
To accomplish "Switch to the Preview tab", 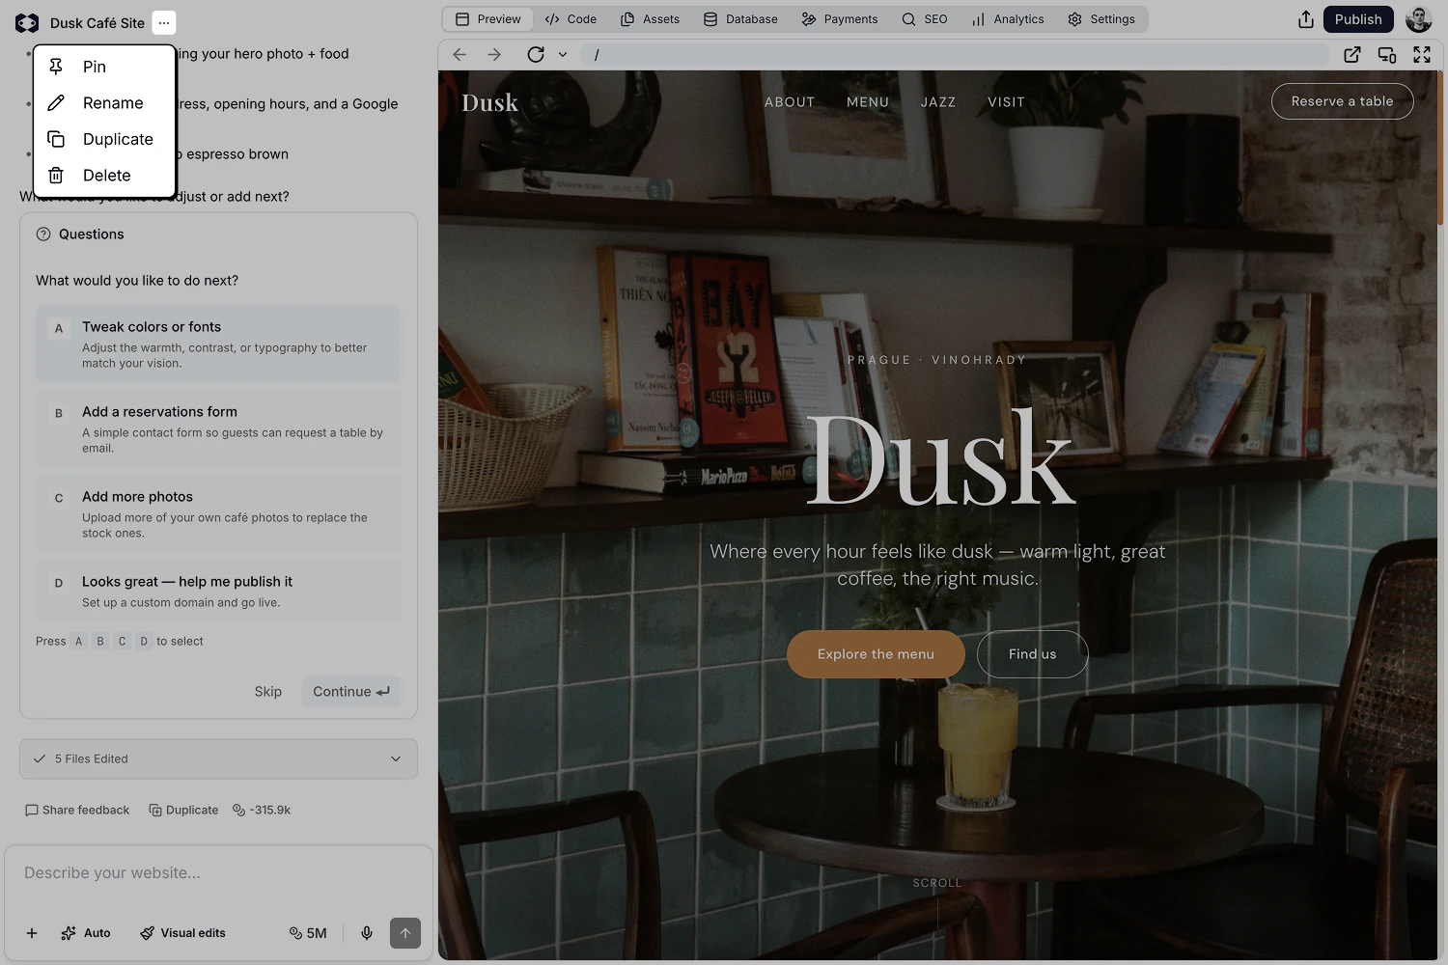I will 488,19.
